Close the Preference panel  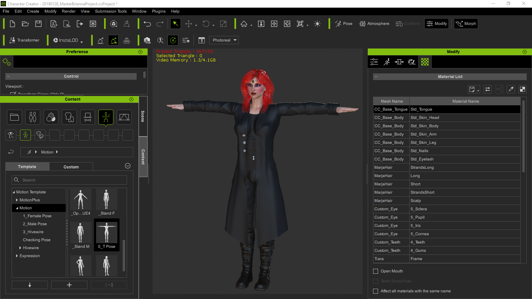click(x=140, y=52)
